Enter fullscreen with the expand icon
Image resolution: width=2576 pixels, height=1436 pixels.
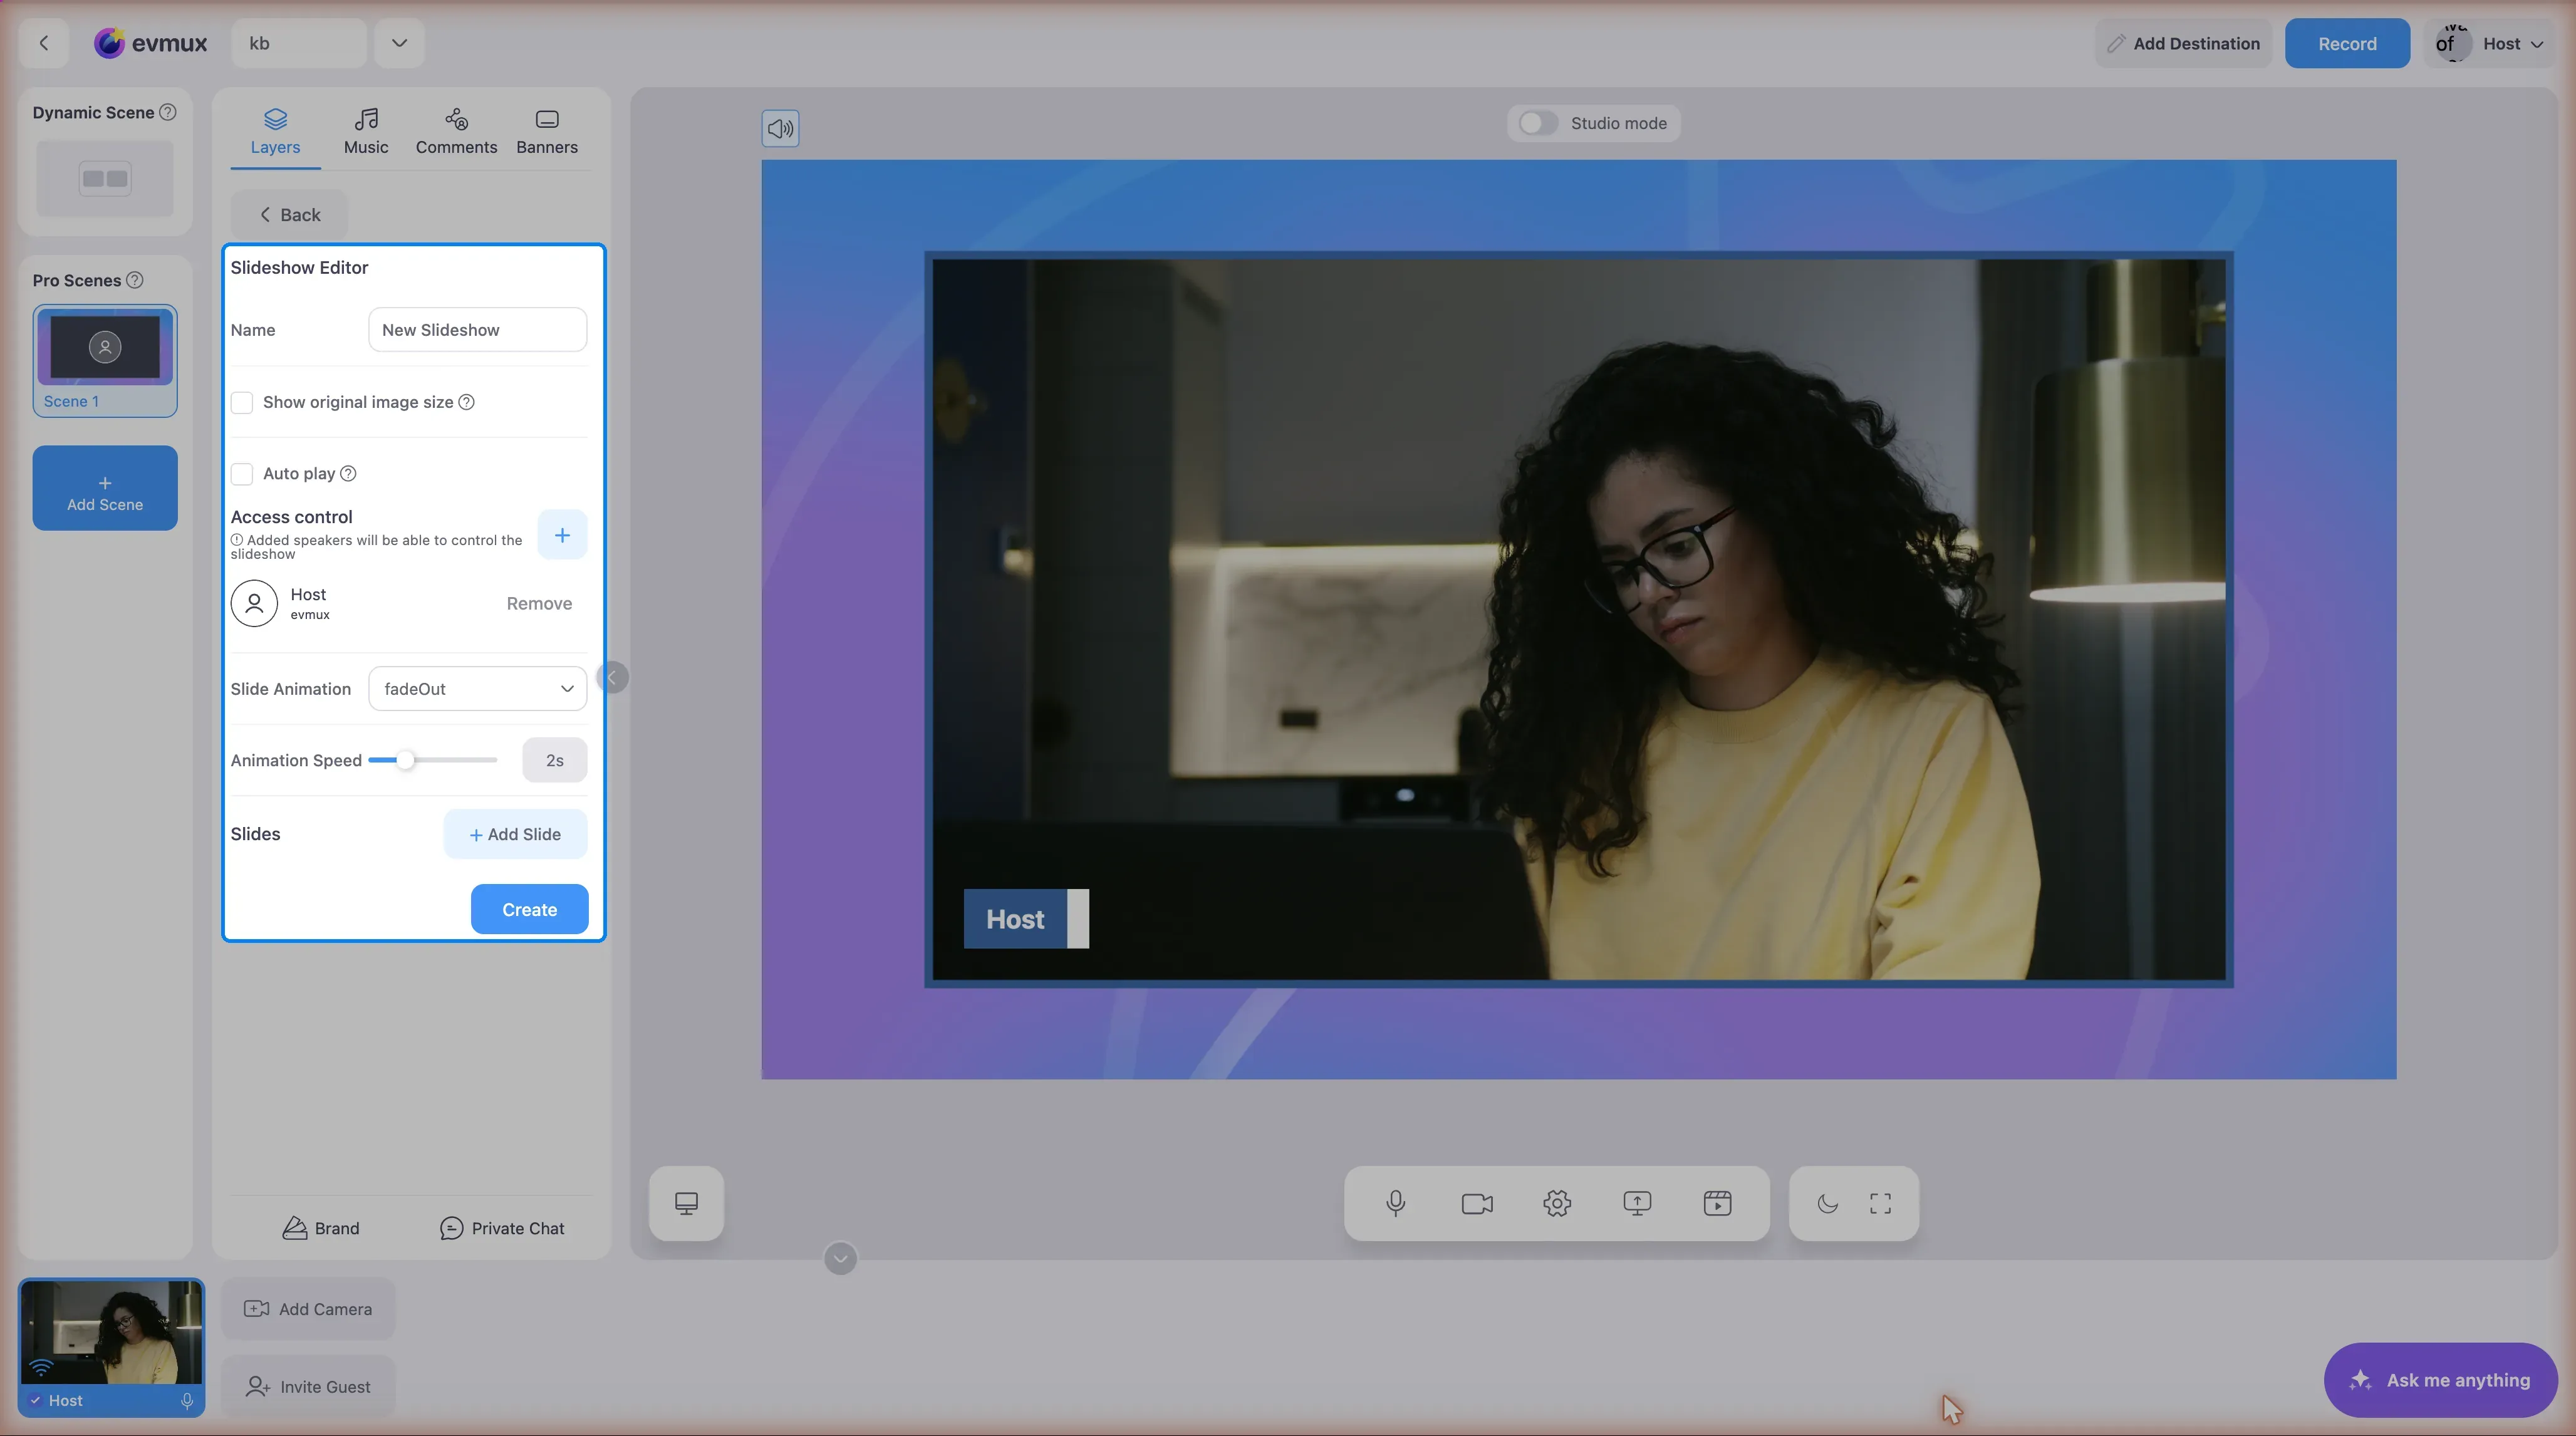1881,1203
